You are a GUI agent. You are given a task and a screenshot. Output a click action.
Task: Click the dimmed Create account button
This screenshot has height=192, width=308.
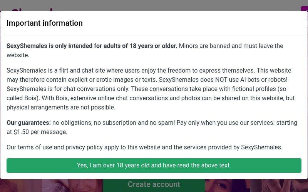(x=154, y=185)
